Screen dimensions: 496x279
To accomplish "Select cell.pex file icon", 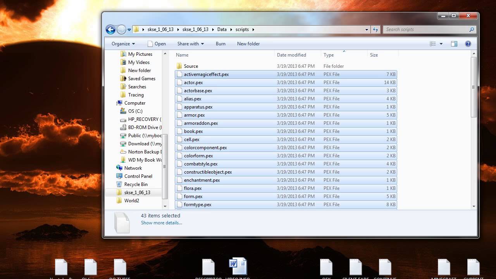I will pyautogui.click(x=179, y=139).
